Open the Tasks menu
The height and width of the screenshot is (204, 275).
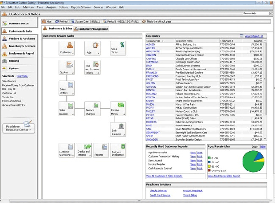[x=40, y=7]
